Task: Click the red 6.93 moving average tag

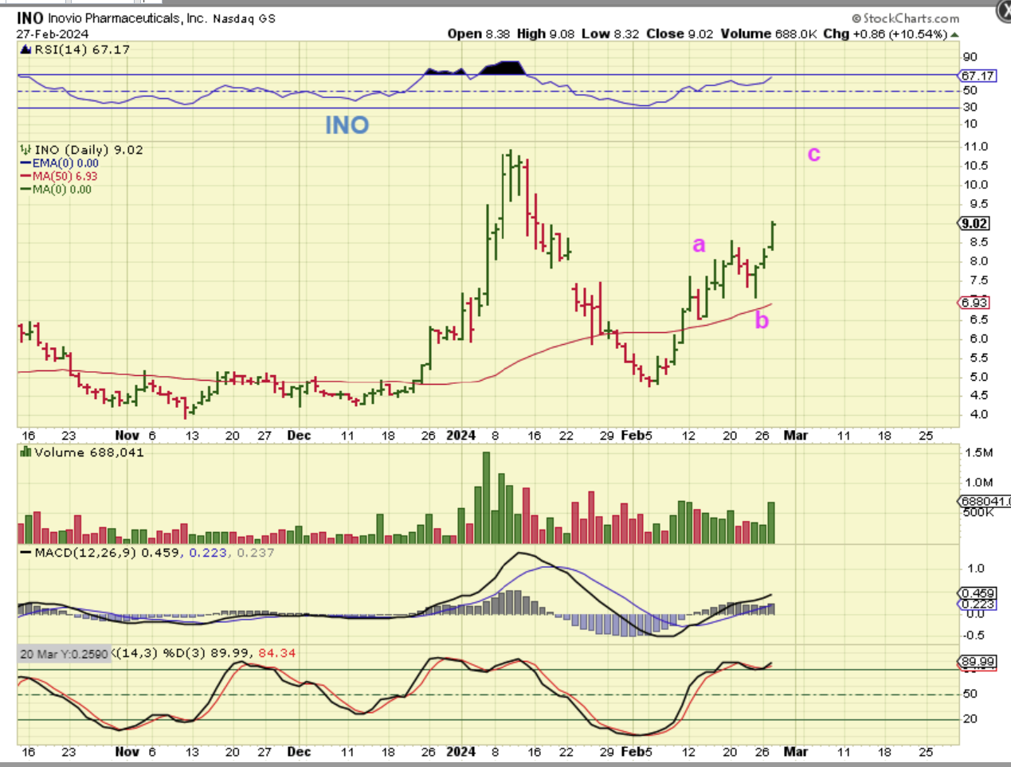Action: pos(974,303)
